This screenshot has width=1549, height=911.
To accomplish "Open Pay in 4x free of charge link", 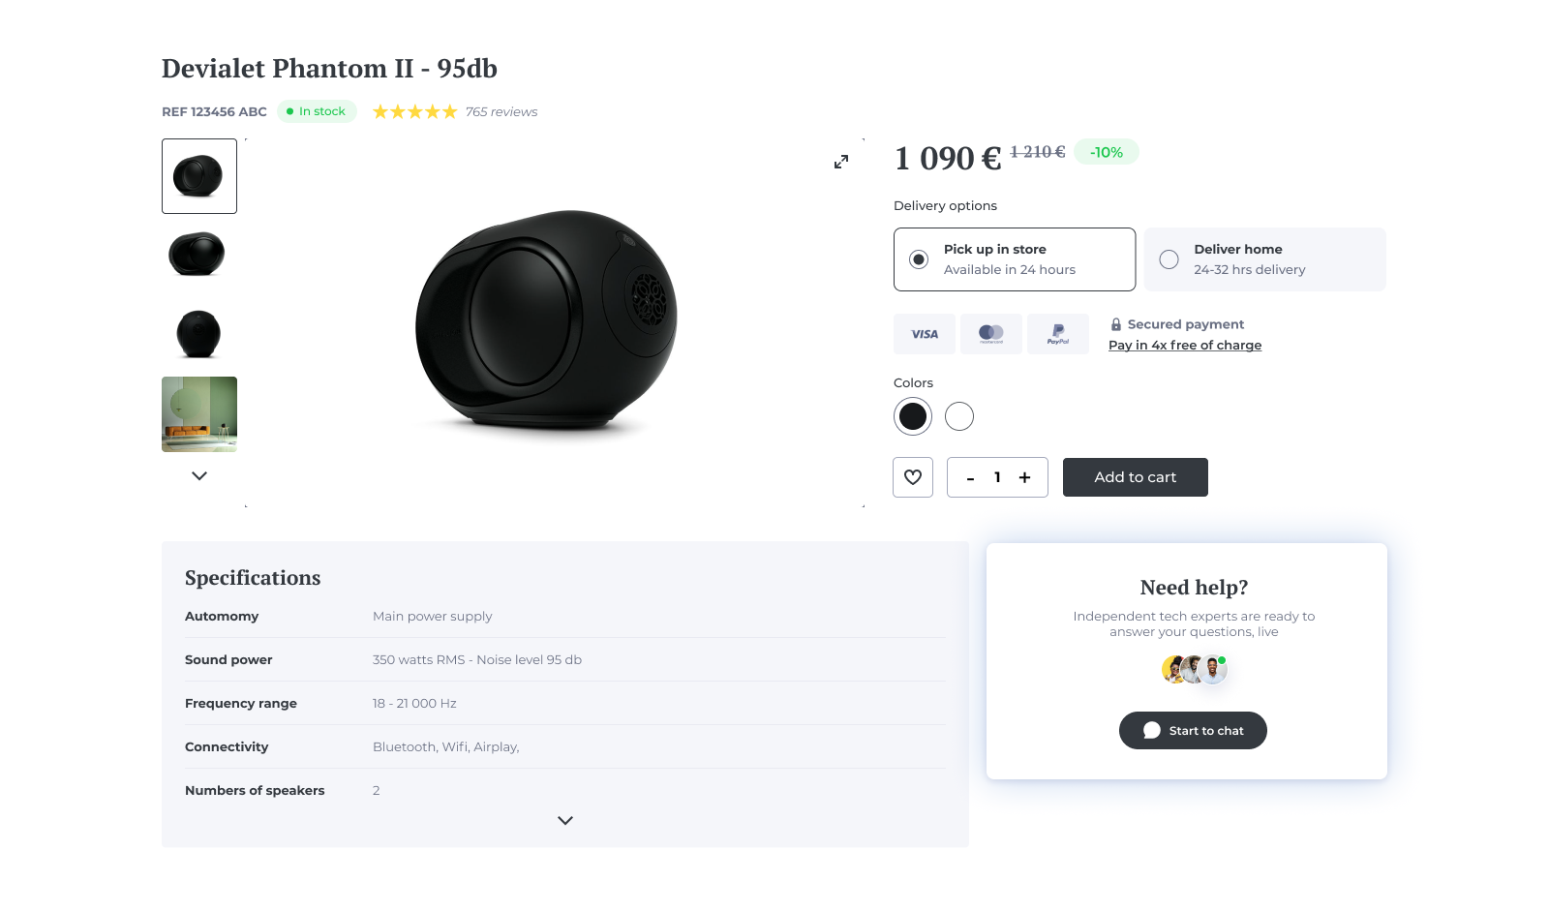I will tap(1185, 346).
